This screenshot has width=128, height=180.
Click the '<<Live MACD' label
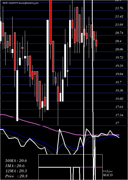[108, 173]
